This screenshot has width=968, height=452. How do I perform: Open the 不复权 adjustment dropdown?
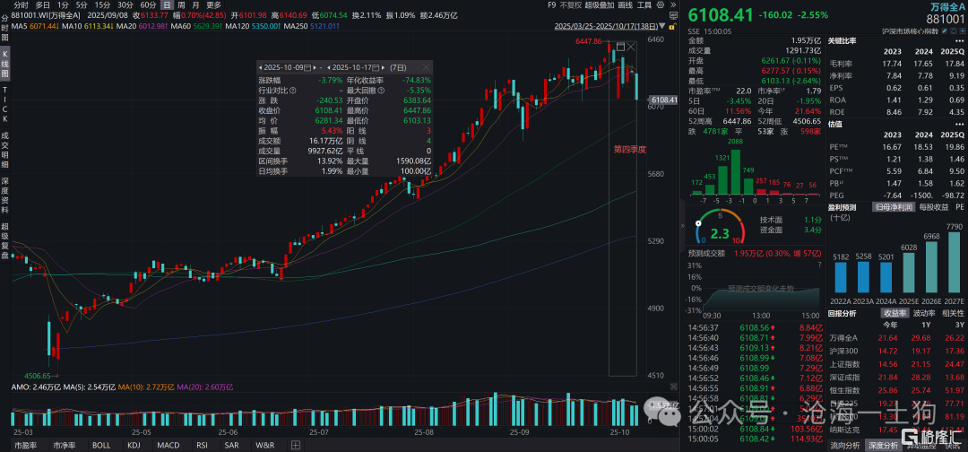(569, 4)
